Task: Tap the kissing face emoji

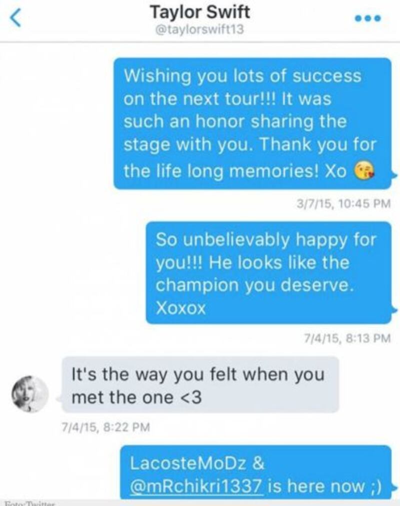Action: coord(364,171)
